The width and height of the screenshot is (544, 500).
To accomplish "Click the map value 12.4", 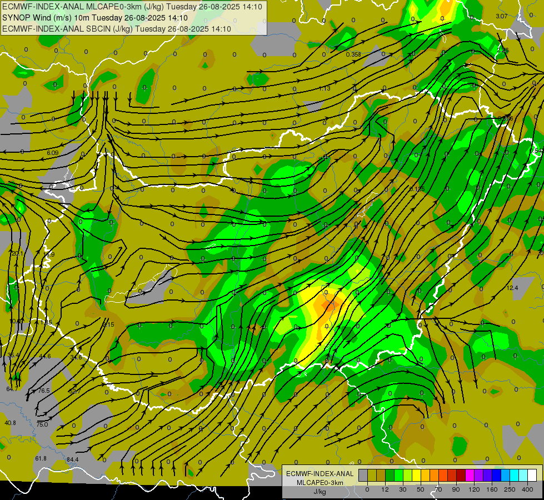I will pos(512,288).
